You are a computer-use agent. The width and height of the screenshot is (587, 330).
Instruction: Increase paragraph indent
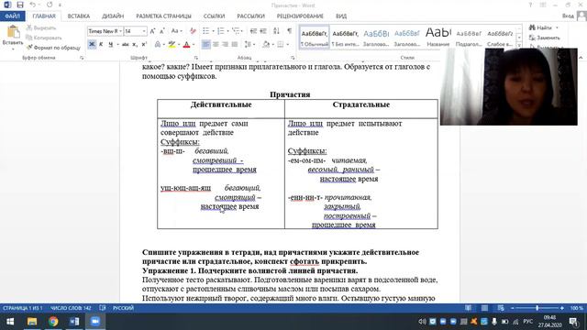click(263, 31)
